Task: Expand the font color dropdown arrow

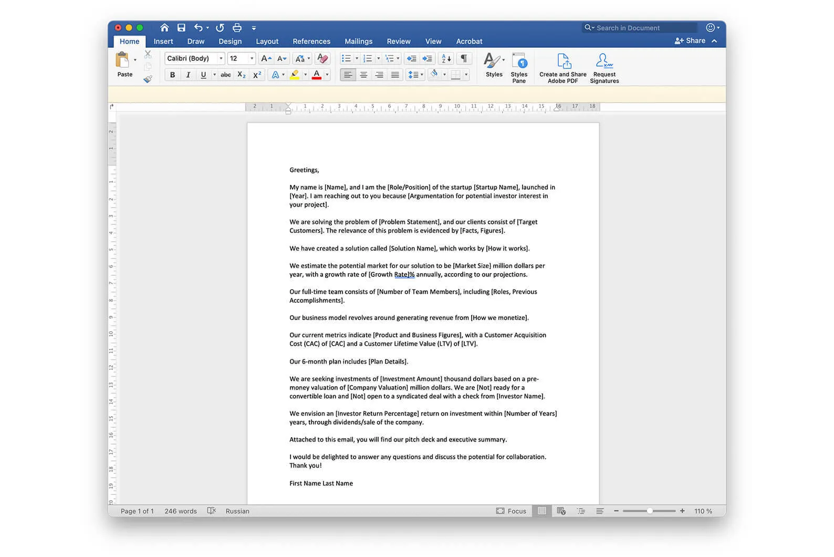Action: 327,75
